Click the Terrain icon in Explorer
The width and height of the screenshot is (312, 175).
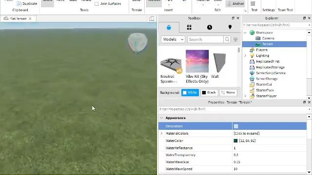click(258, 44)
